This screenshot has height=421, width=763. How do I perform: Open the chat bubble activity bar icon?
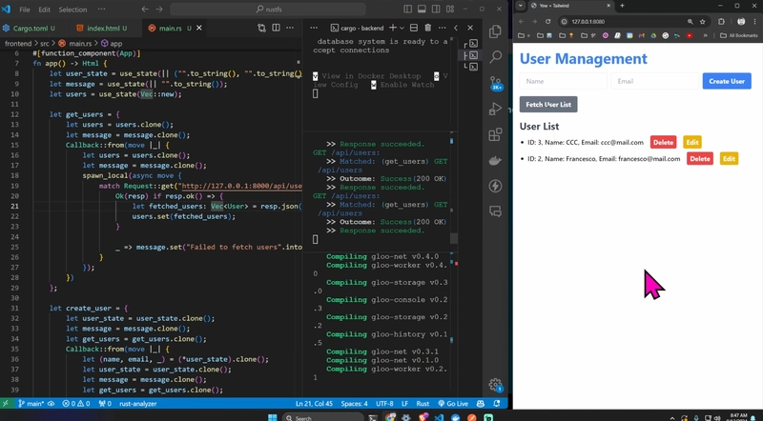click(495, 211)
